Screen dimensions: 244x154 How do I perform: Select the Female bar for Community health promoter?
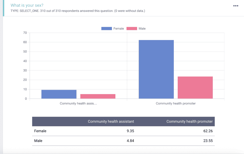(156, 69)
